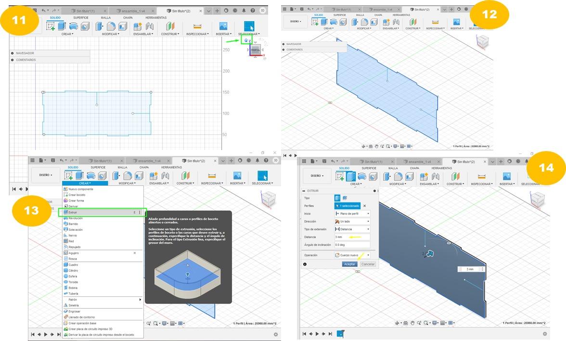Open the Operación 'Cuerpo nuevo' dropdown
566x341 pixels.
(352, 255)
